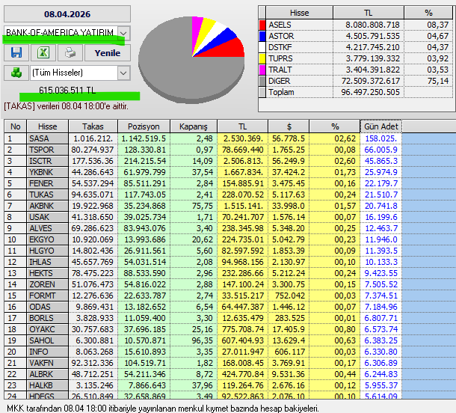Click the % header in summary table
The image size is (456, 413).
[x=428, y=13]
